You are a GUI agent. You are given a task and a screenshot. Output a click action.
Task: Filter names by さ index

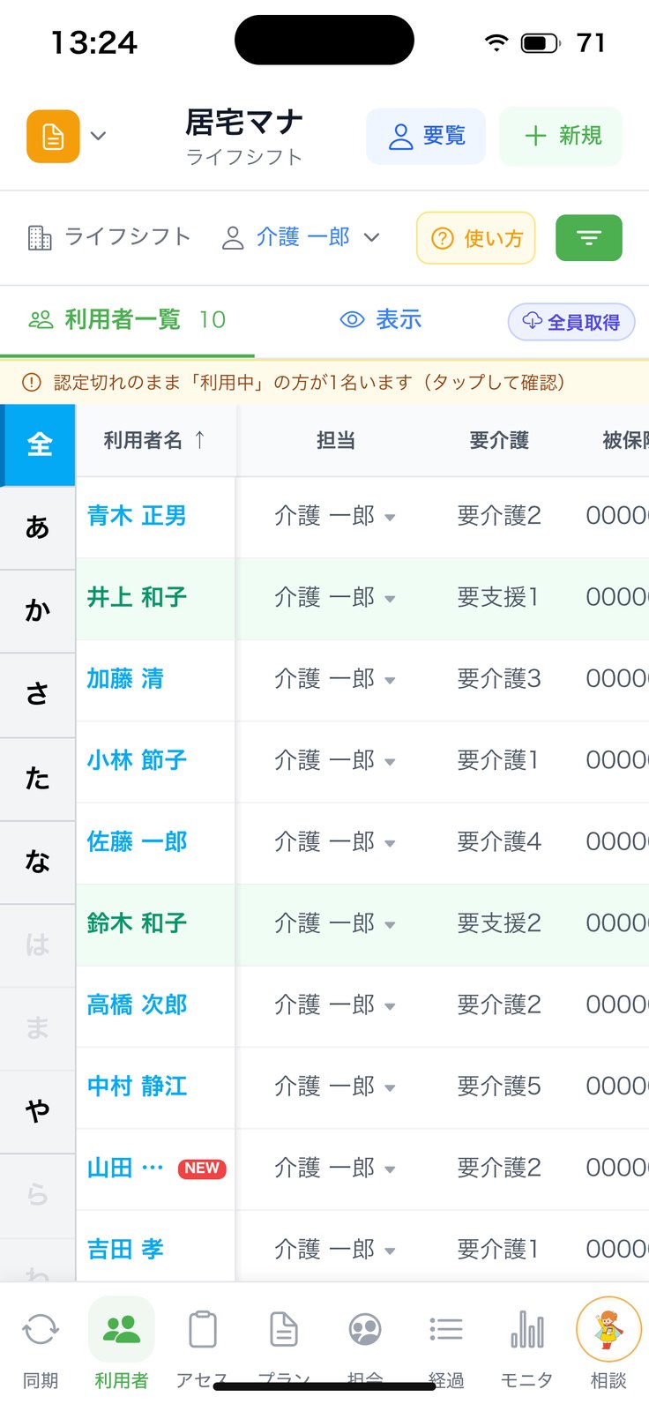click(38, 695)
